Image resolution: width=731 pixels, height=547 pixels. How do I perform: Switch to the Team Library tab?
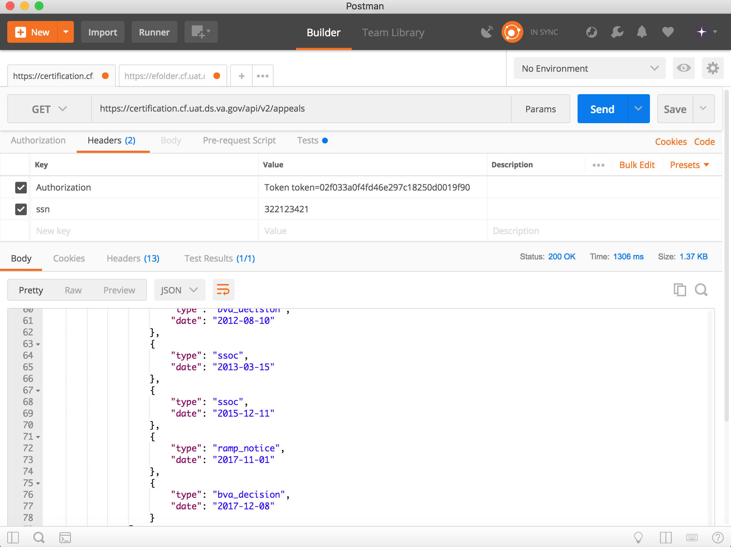coord(393,32)
